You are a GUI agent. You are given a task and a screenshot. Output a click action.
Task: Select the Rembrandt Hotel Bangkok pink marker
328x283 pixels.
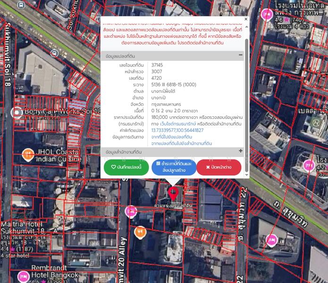tap(23, 276)
